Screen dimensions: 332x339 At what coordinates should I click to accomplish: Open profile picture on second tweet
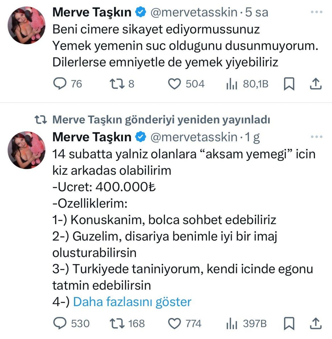(26, 150)
